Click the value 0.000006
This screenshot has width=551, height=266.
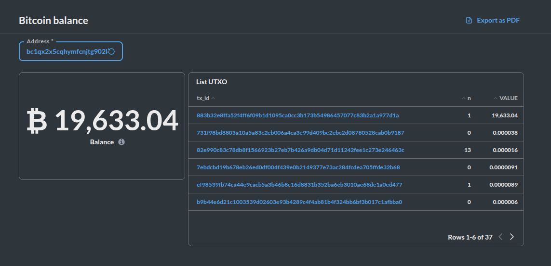[505, 202]
